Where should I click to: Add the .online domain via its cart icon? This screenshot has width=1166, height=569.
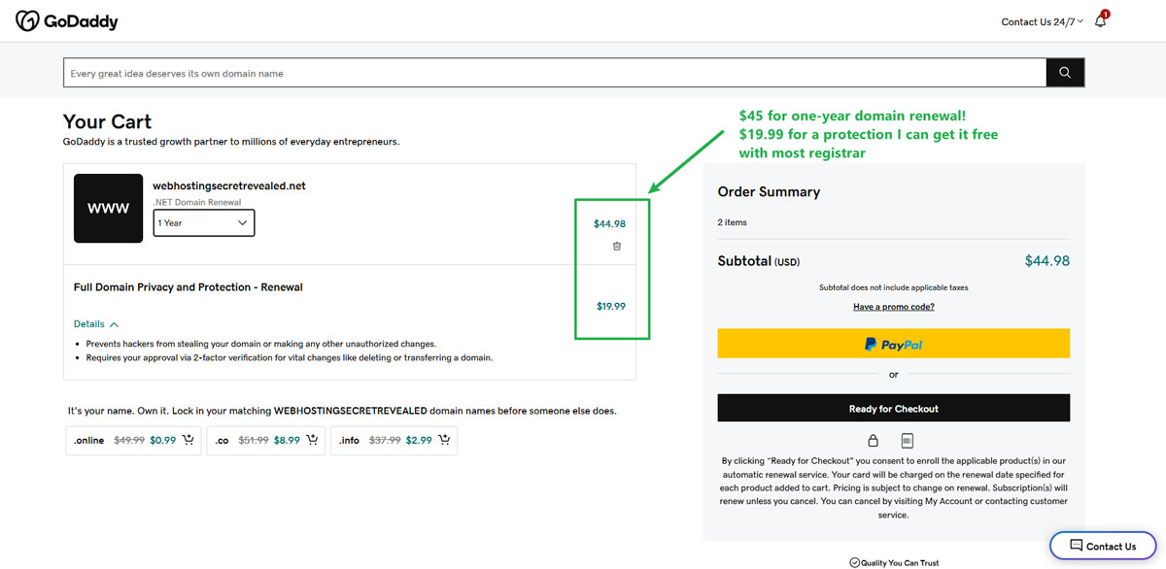(x=187, y=440)
